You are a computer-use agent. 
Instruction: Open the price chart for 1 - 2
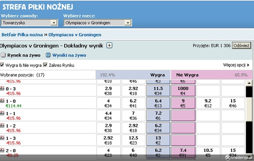[2, 125]
